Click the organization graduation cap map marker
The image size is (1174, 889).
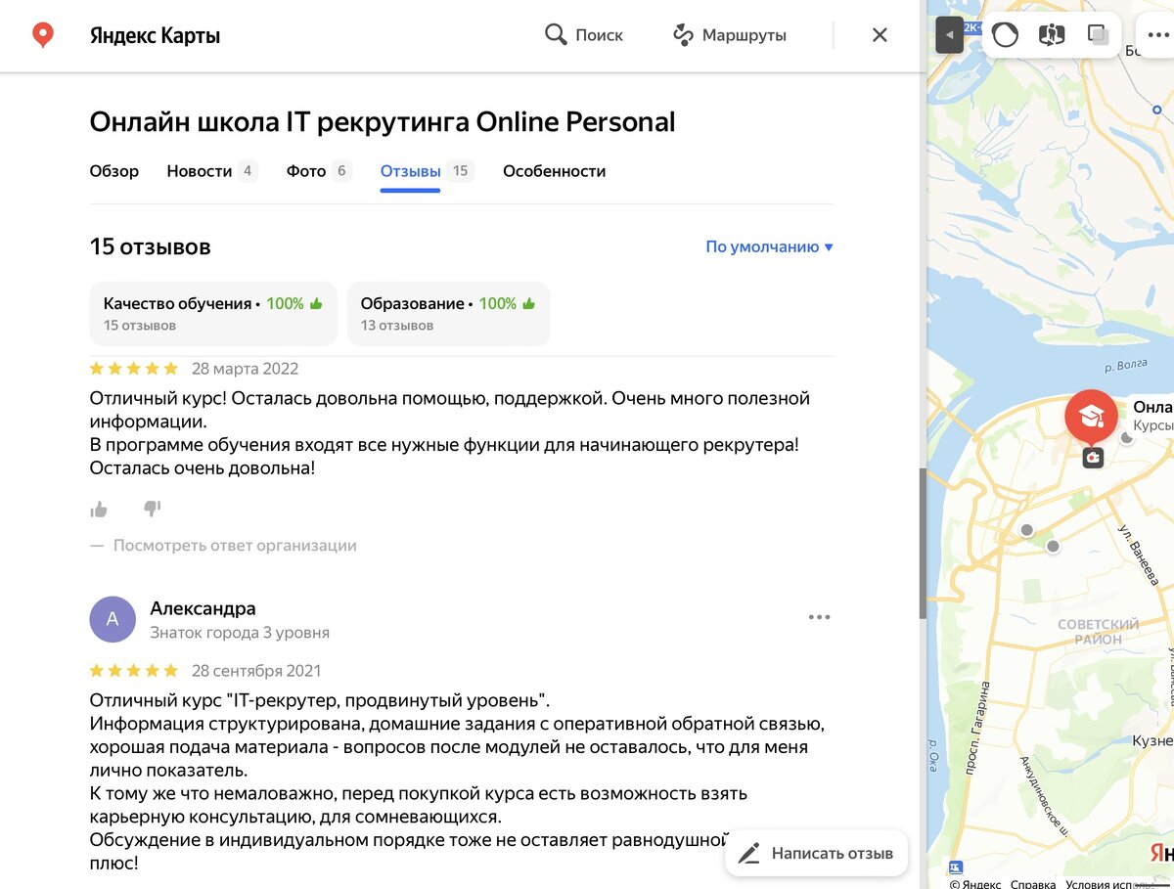[1091, 418]
